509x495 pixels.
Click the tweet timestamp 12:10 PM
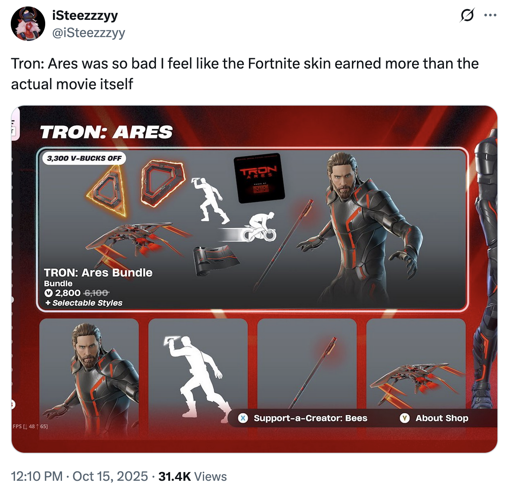click(37, 476)
